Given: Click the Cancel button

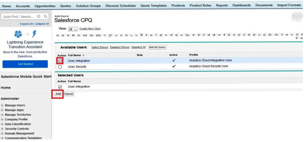Looking at the screenshot, I should point(69,94).
